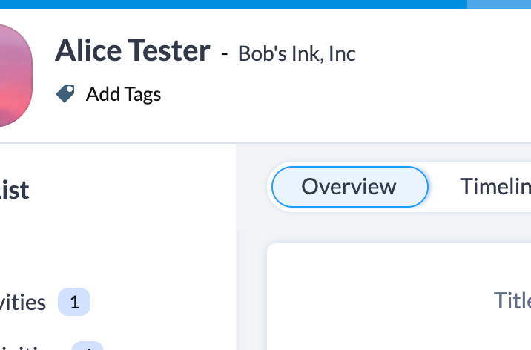Click the gray gutter between sidebar and overview card
The height and width of the screenshot is (350, 531).
(251, 288)
